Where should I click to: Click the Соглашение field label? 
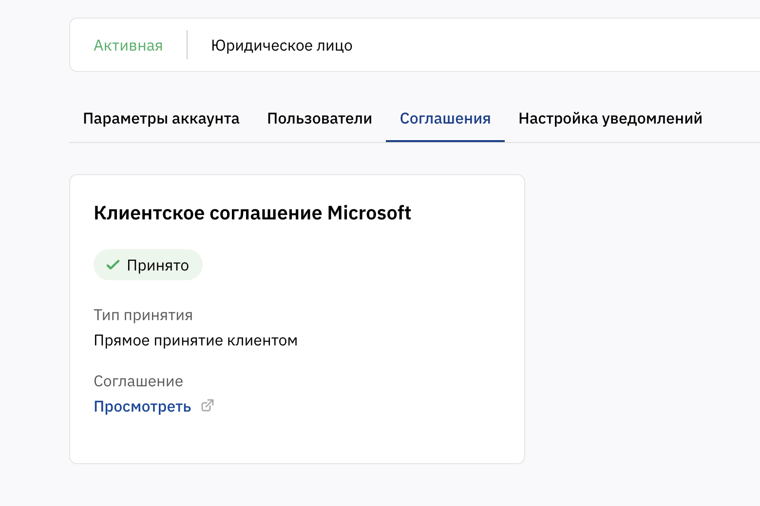coord(138,381)
